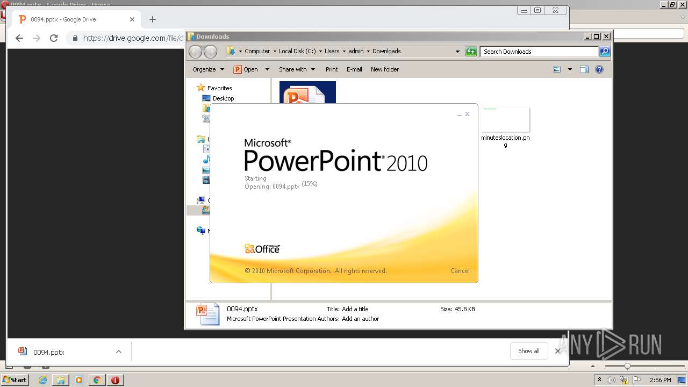Click Computer in the breadcrumb path
The height and width of the screenshot is (387, 688).
pyautogui.click(x=257, y=52)
